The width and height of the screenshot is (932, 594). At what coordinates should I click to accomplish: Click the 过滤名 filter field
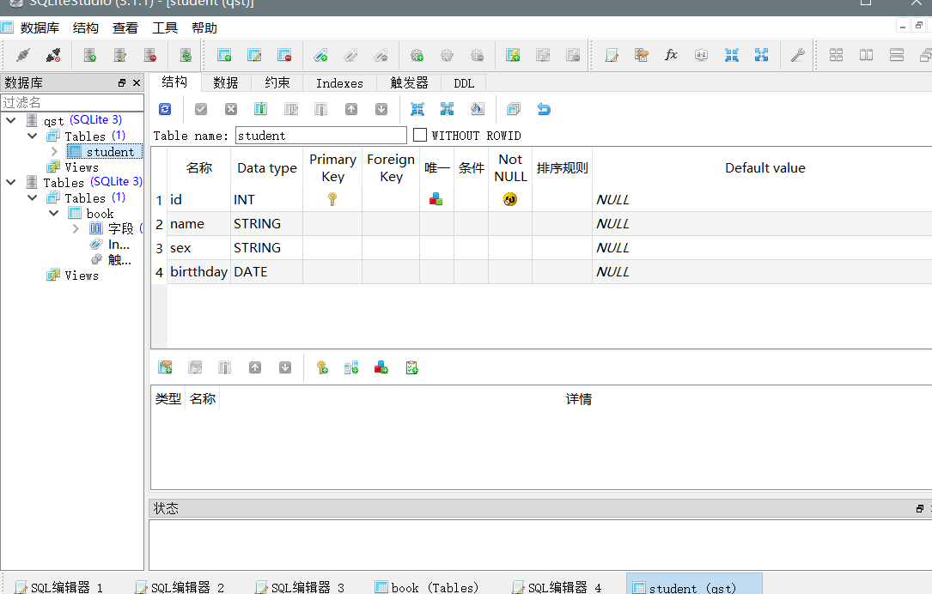(x=72, y=102)
